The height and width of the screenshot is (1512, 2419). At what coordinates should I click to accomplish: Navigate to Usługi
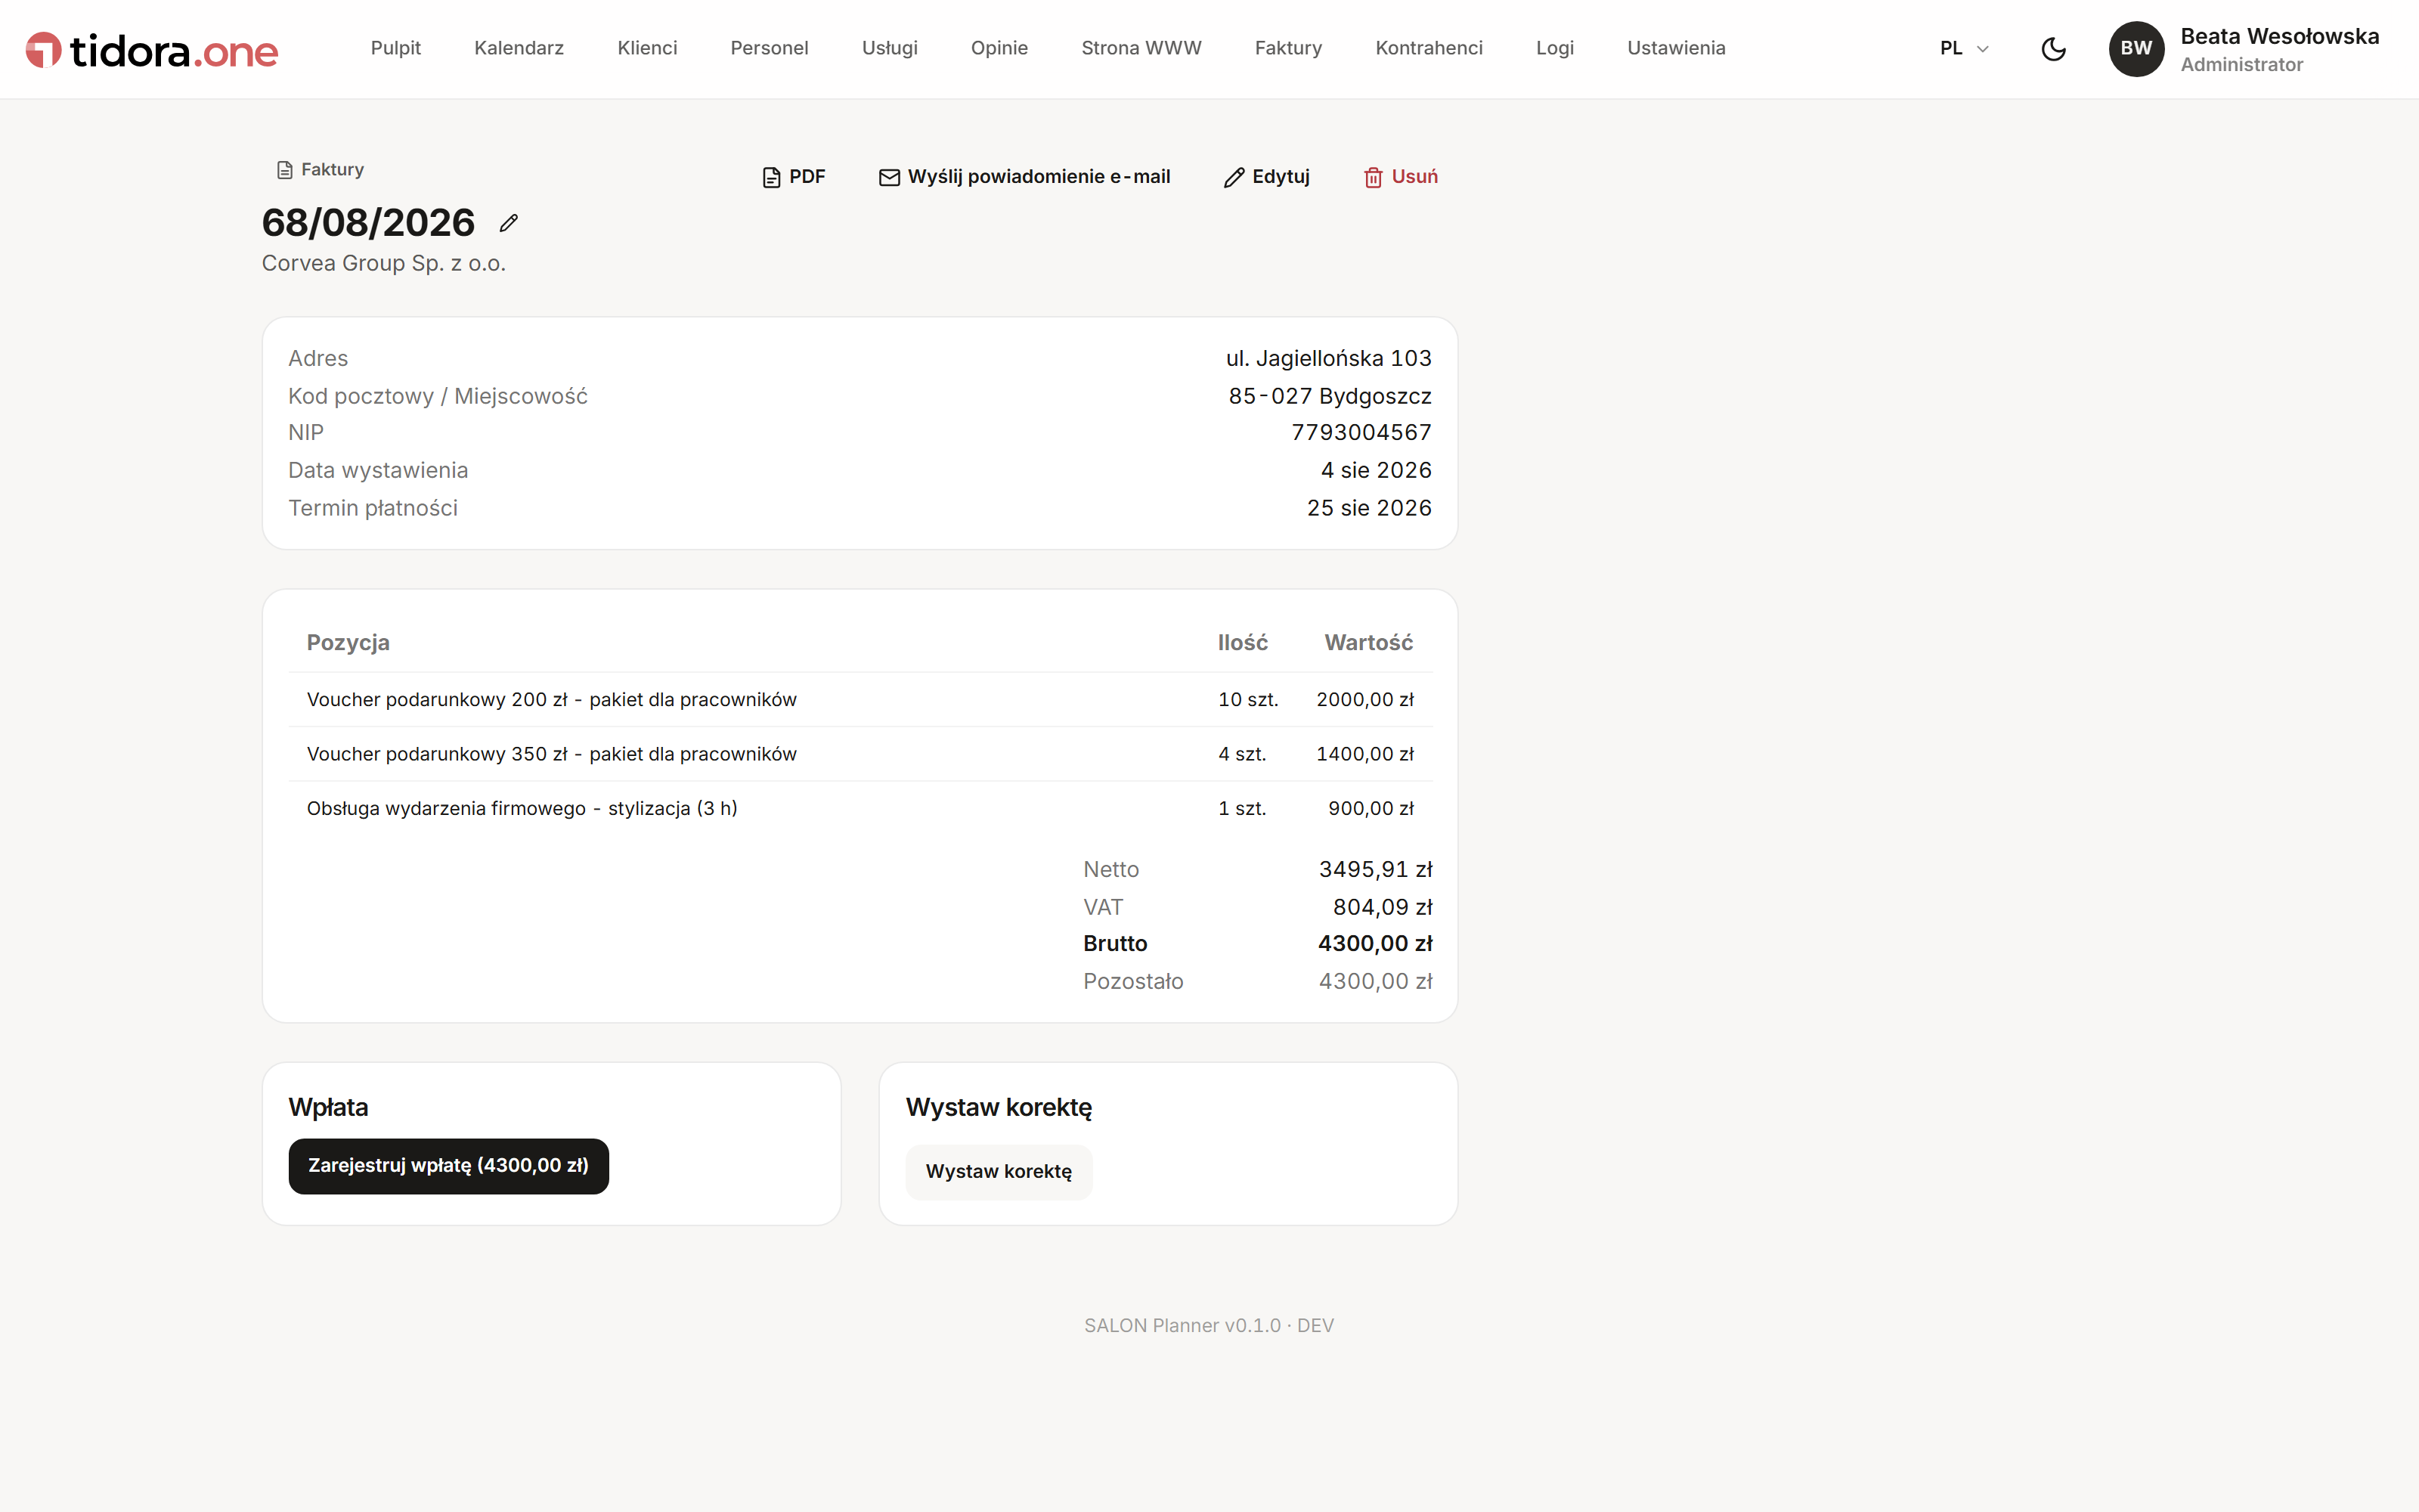(890, 48)
